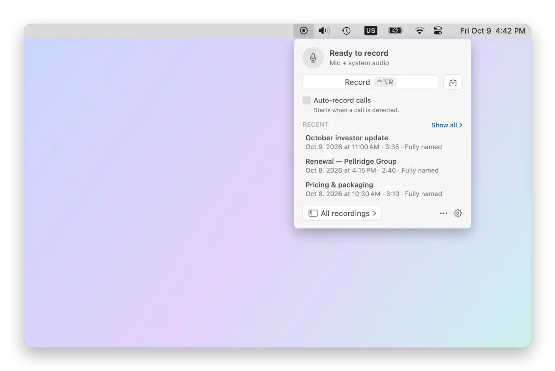Click the Ready to record status text
Screen dimensions: 555x371
point(359,53)
